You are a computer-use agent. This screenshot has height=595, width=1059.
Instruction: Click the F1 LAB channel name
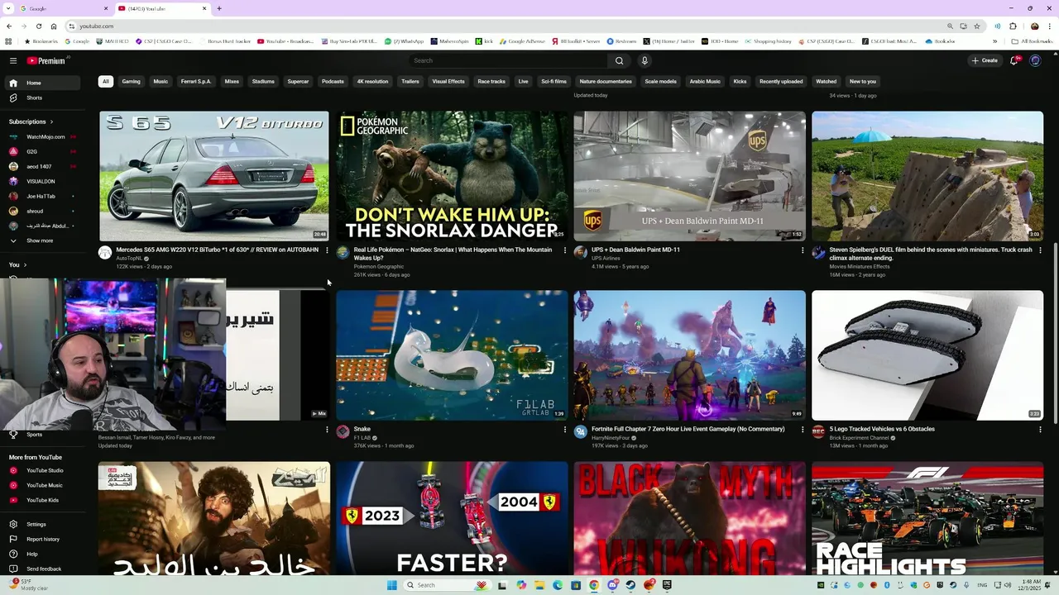coord(362,437)
